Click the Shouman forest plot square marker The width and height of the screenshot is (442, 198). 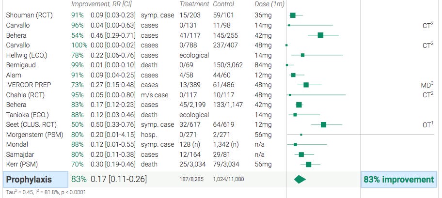(x=293, y=15)
